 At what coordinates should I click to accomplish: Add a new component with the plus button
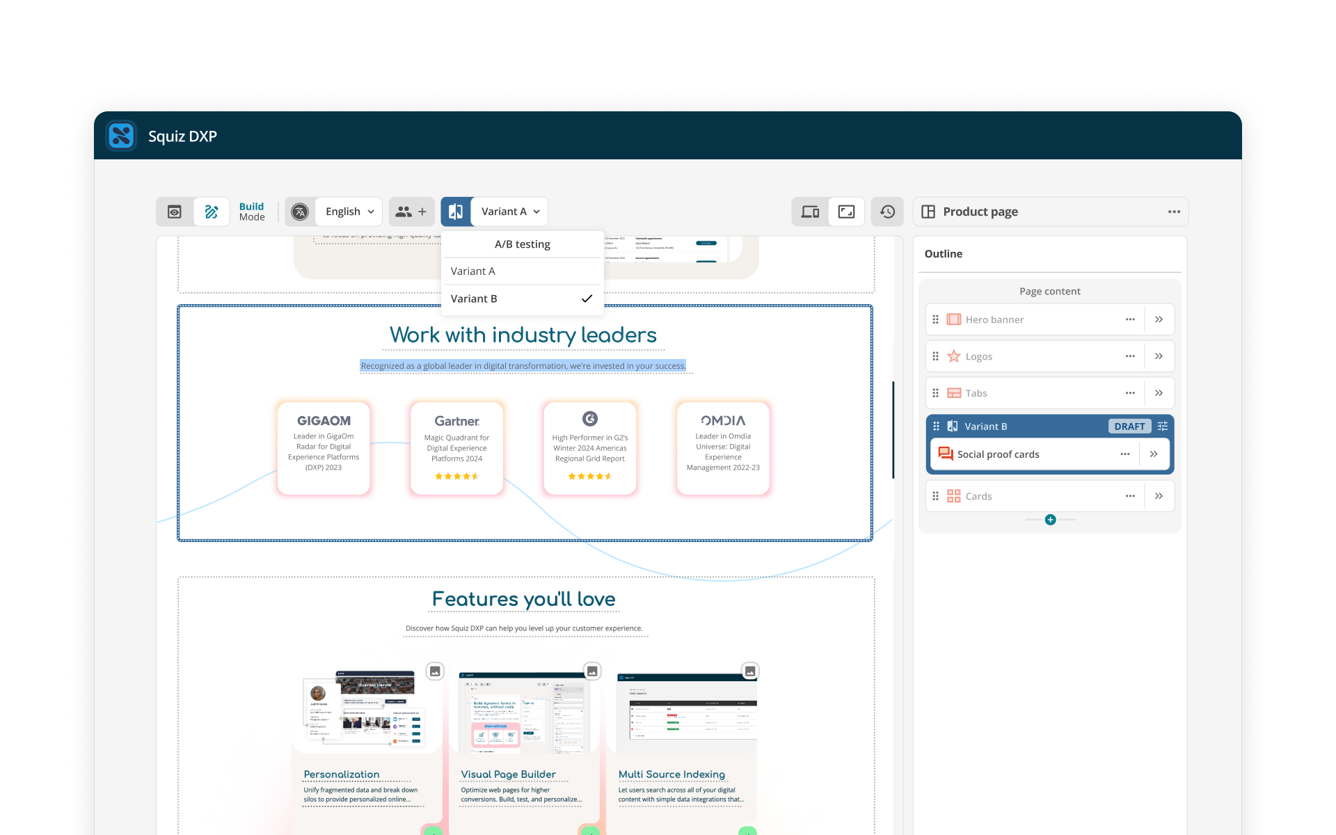tap(1050, 519)
